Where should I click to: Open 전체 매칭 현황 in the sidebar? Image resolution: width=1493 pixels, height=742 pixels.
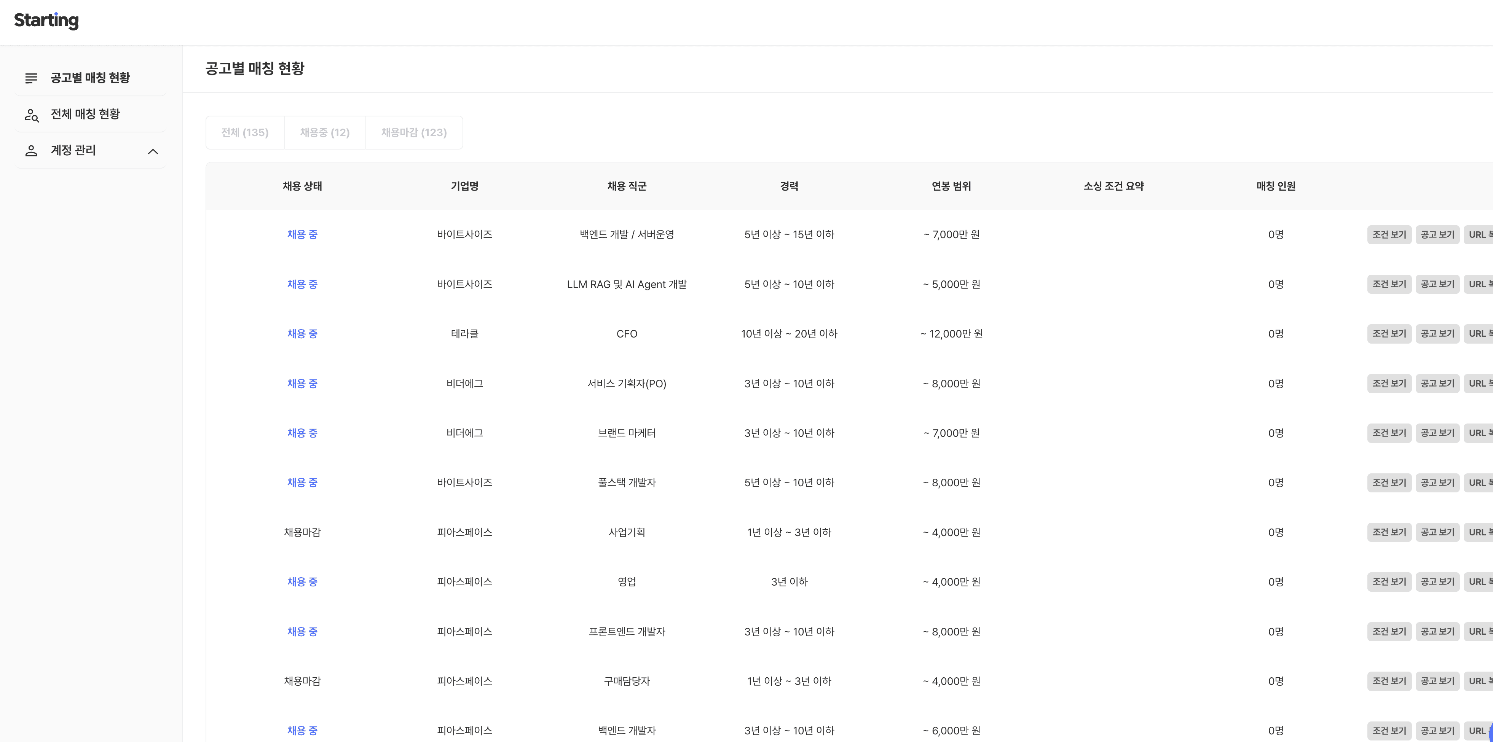pos(85,114)
